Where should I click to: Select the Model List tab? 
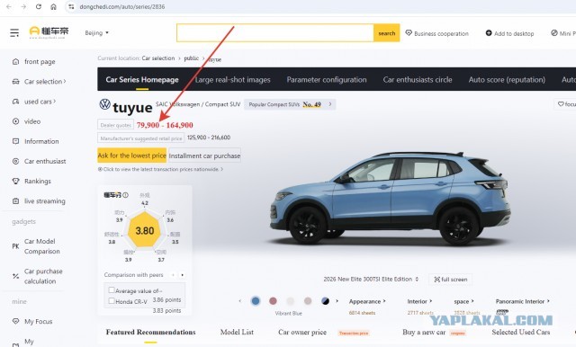pyautogui.click(x=237, y=332)
